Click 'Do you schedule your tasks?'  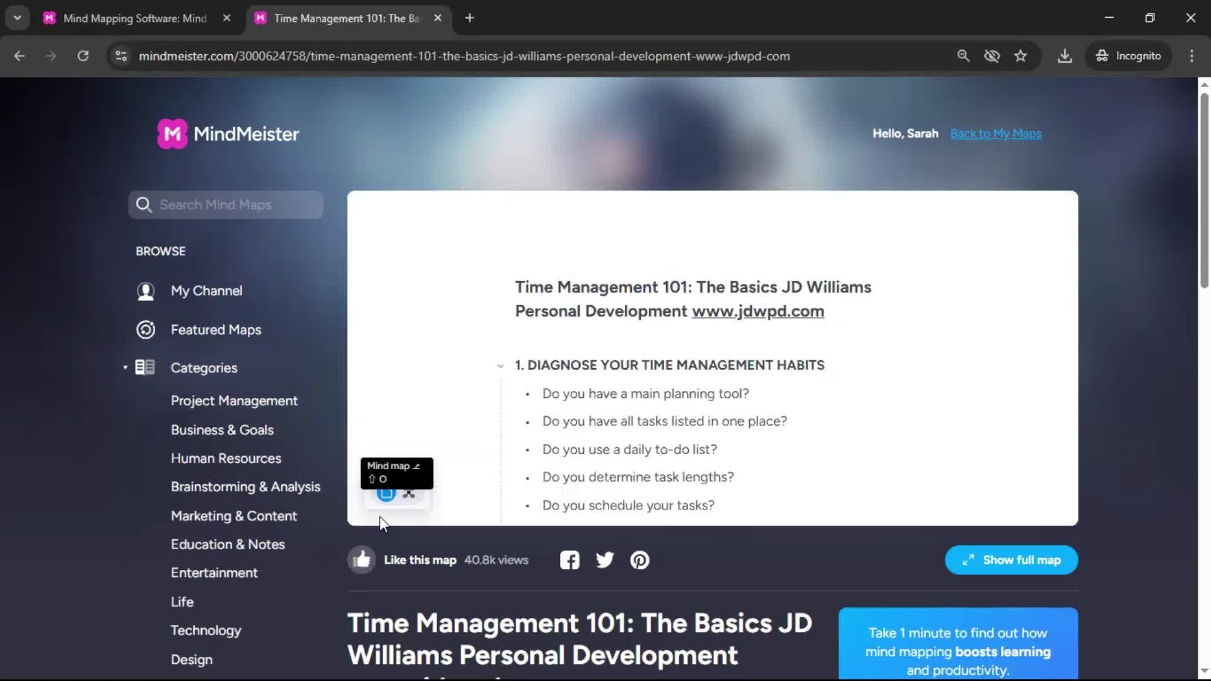click(628, 506)
